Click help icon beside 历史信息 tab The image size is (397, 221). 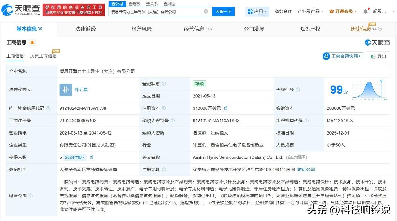(380, 29)
